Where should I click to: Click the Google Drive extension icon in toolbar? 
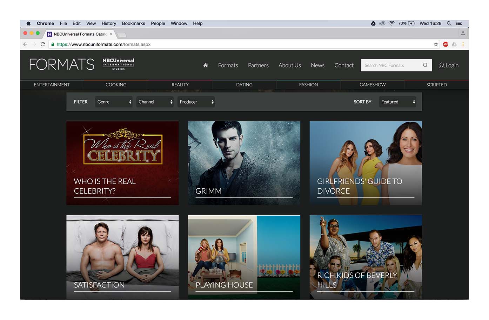pos(454,44)
